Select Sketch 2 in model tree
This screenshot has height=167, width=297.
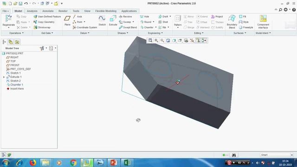click(x=15, y=81)
